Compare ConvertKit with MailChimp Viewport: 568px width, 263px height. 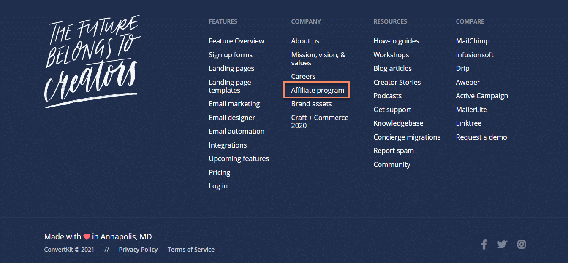click(x=473, y=41)
